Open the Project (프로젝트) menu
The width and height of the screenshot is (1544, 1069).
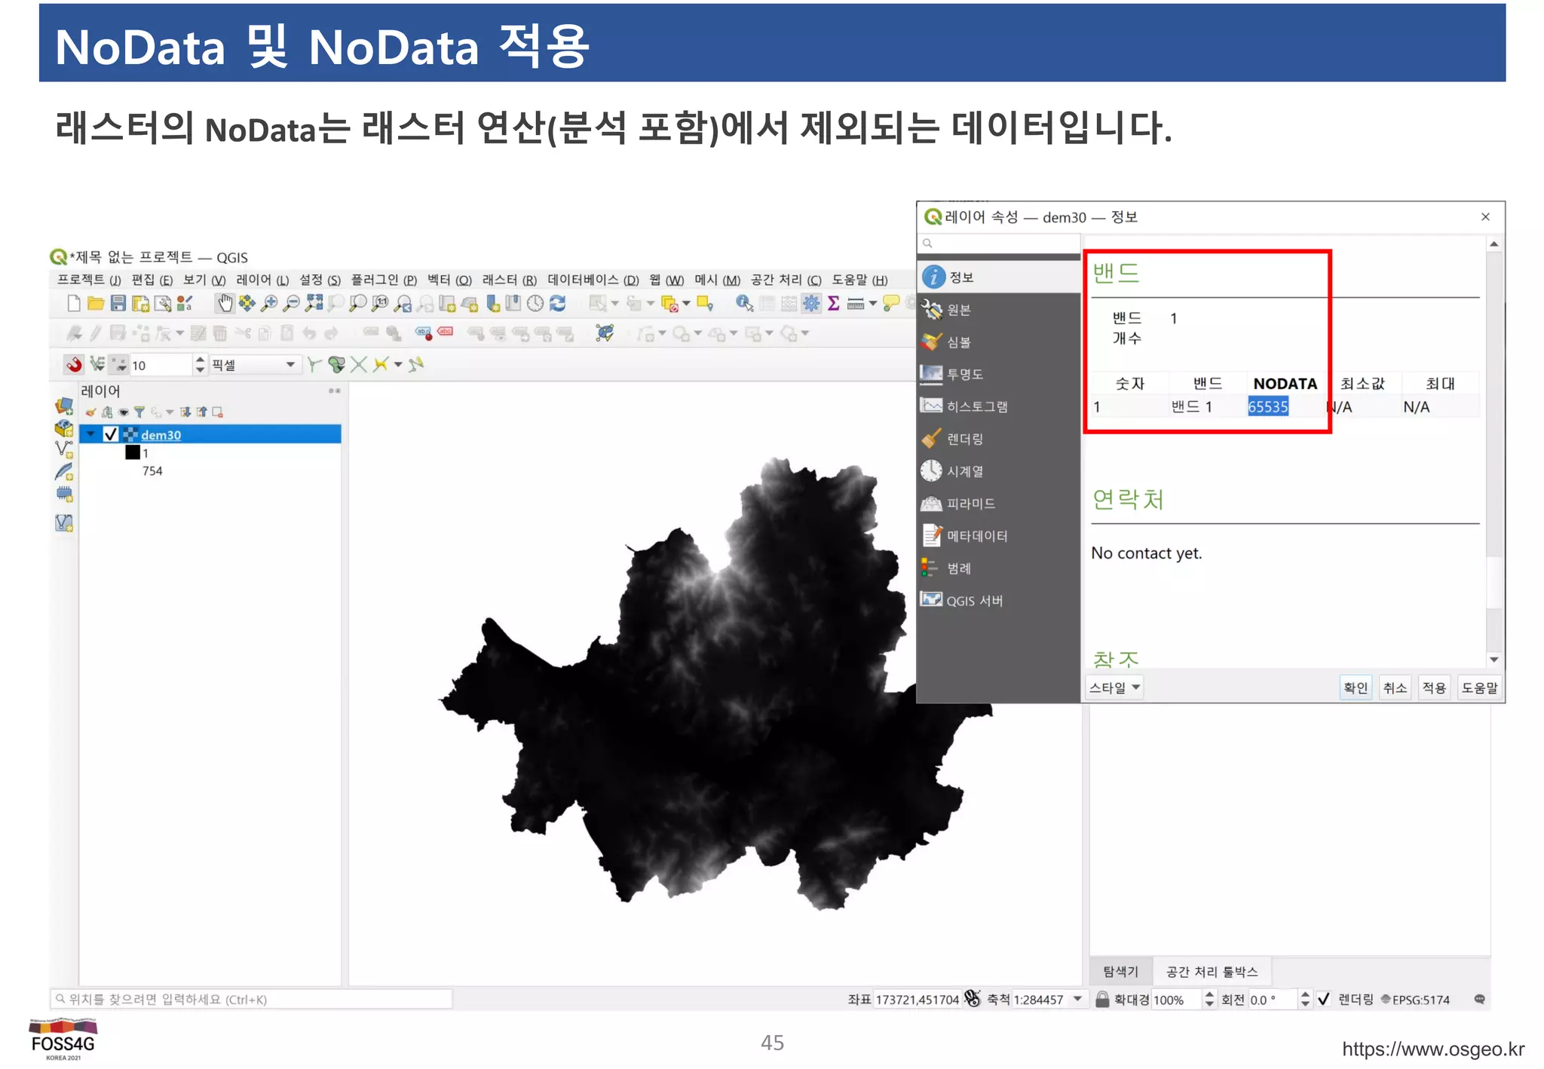89,280
